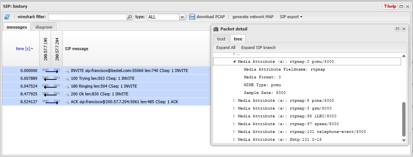The width and height of the screenshot is (413, 157).
Task: Click the time value 0.047524
Action: (x=28, y=86)
